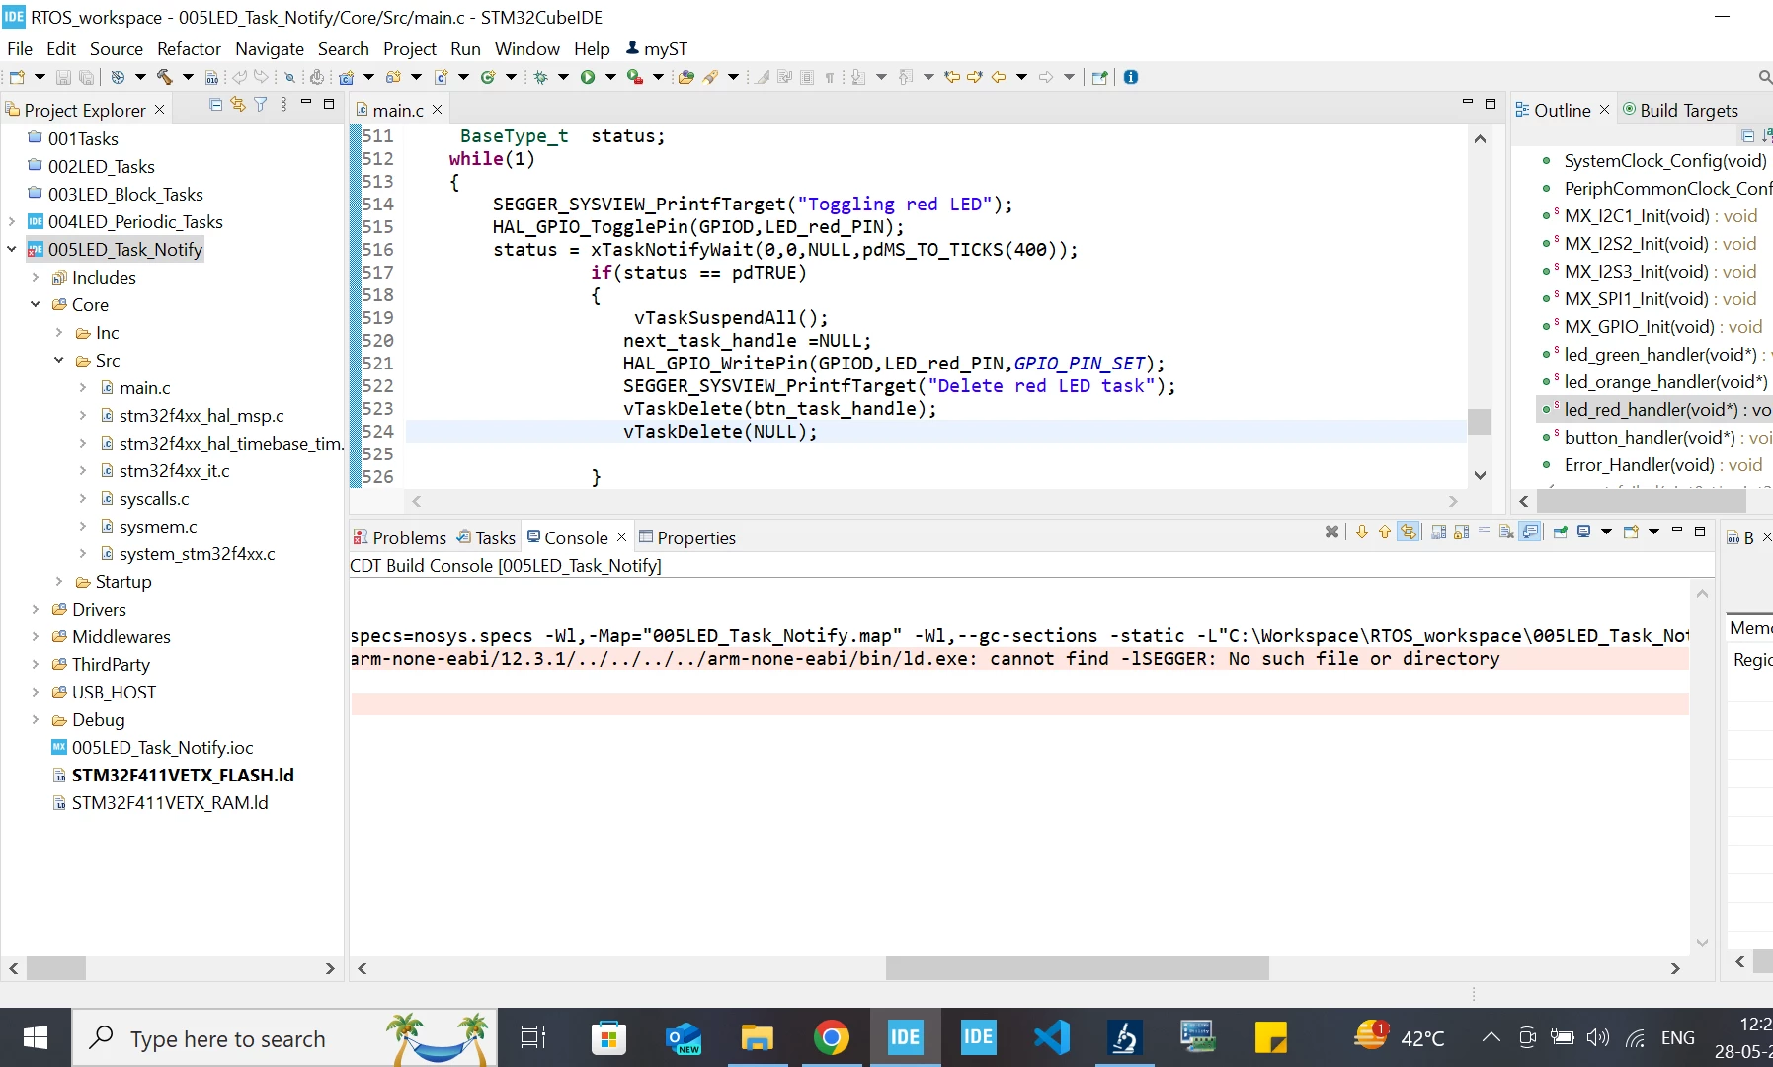Toggle Link with Editor in Project Explorer
The width and height of the screenshot is (1773, 1067).
coord(238,105)
